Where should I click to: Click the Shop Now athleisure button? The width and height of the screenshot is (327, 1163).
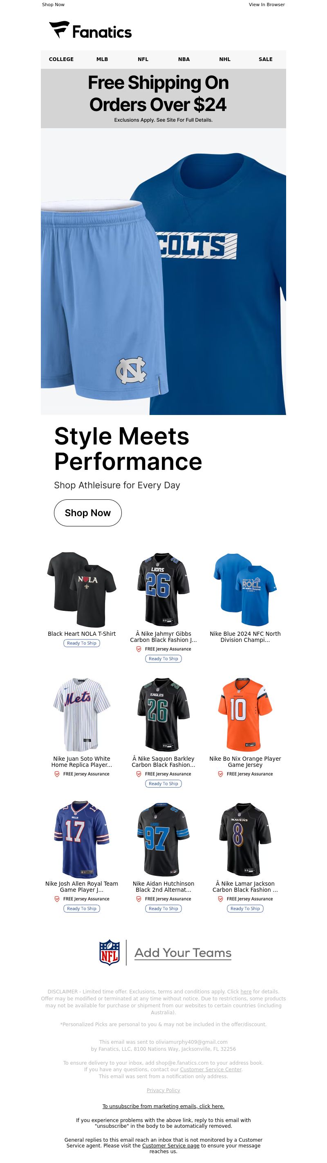[88, 513]
